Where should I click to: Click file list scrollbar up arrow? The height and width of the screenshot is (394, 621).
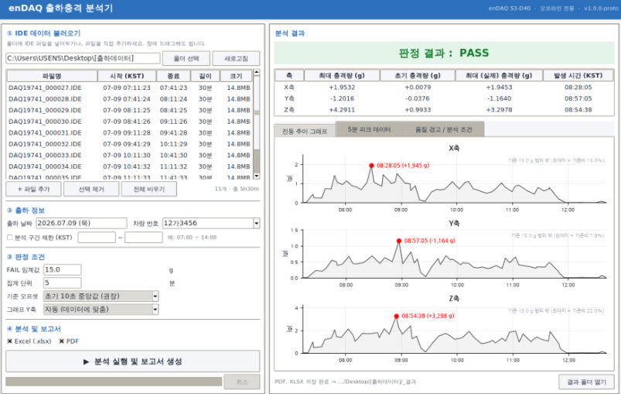(x=257, y=73)
